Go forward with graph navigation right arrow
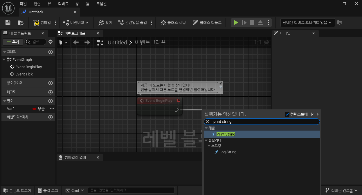 pos(87,42)
